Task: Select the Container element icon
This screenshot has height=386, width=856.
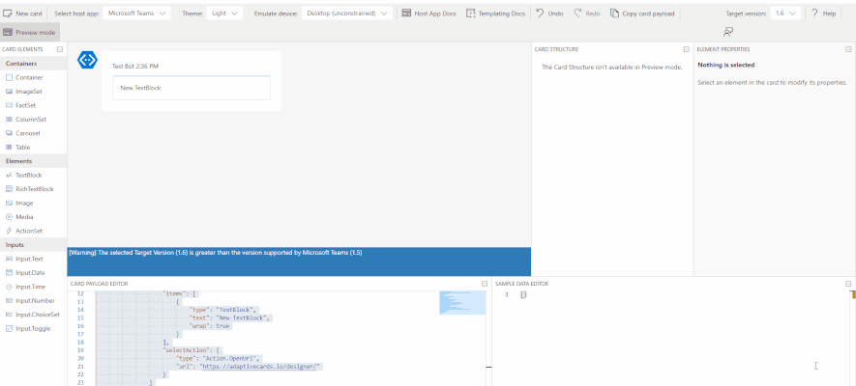Action: coord(9,77)
